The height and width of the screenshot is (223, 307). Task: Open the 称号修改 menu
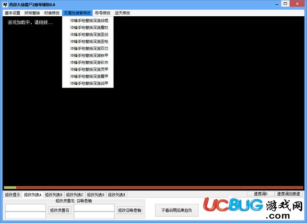tap(103, 13)
